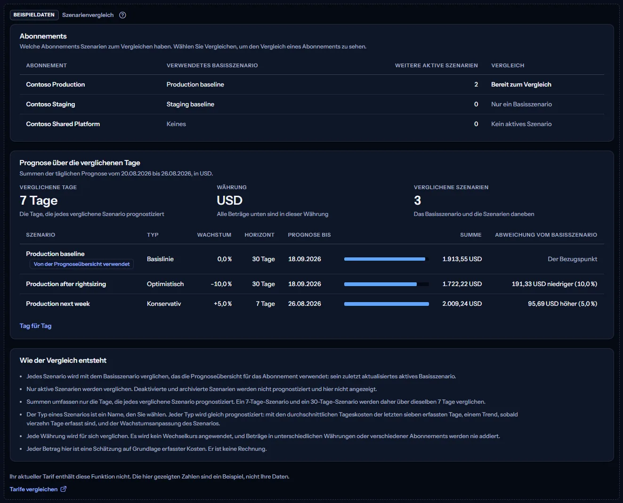
Task: Click the 2.009,24 USD sum
Action: click(462, 304)
